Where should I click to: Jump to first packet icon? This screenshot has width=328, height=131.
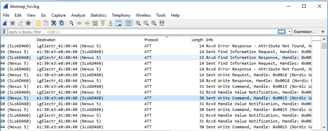coord(103,23)
